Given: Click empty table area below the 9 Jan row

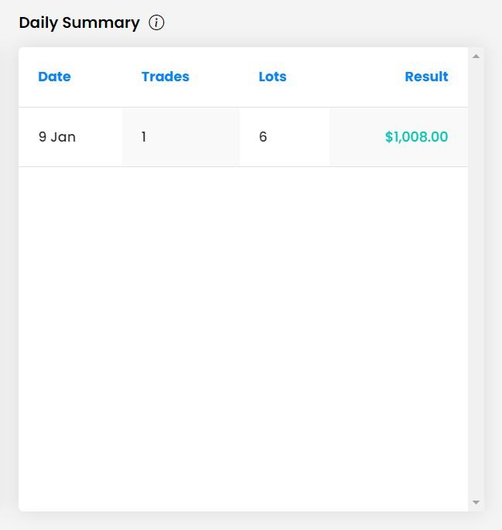Looking at the screenshot, I should pos(243,339).
